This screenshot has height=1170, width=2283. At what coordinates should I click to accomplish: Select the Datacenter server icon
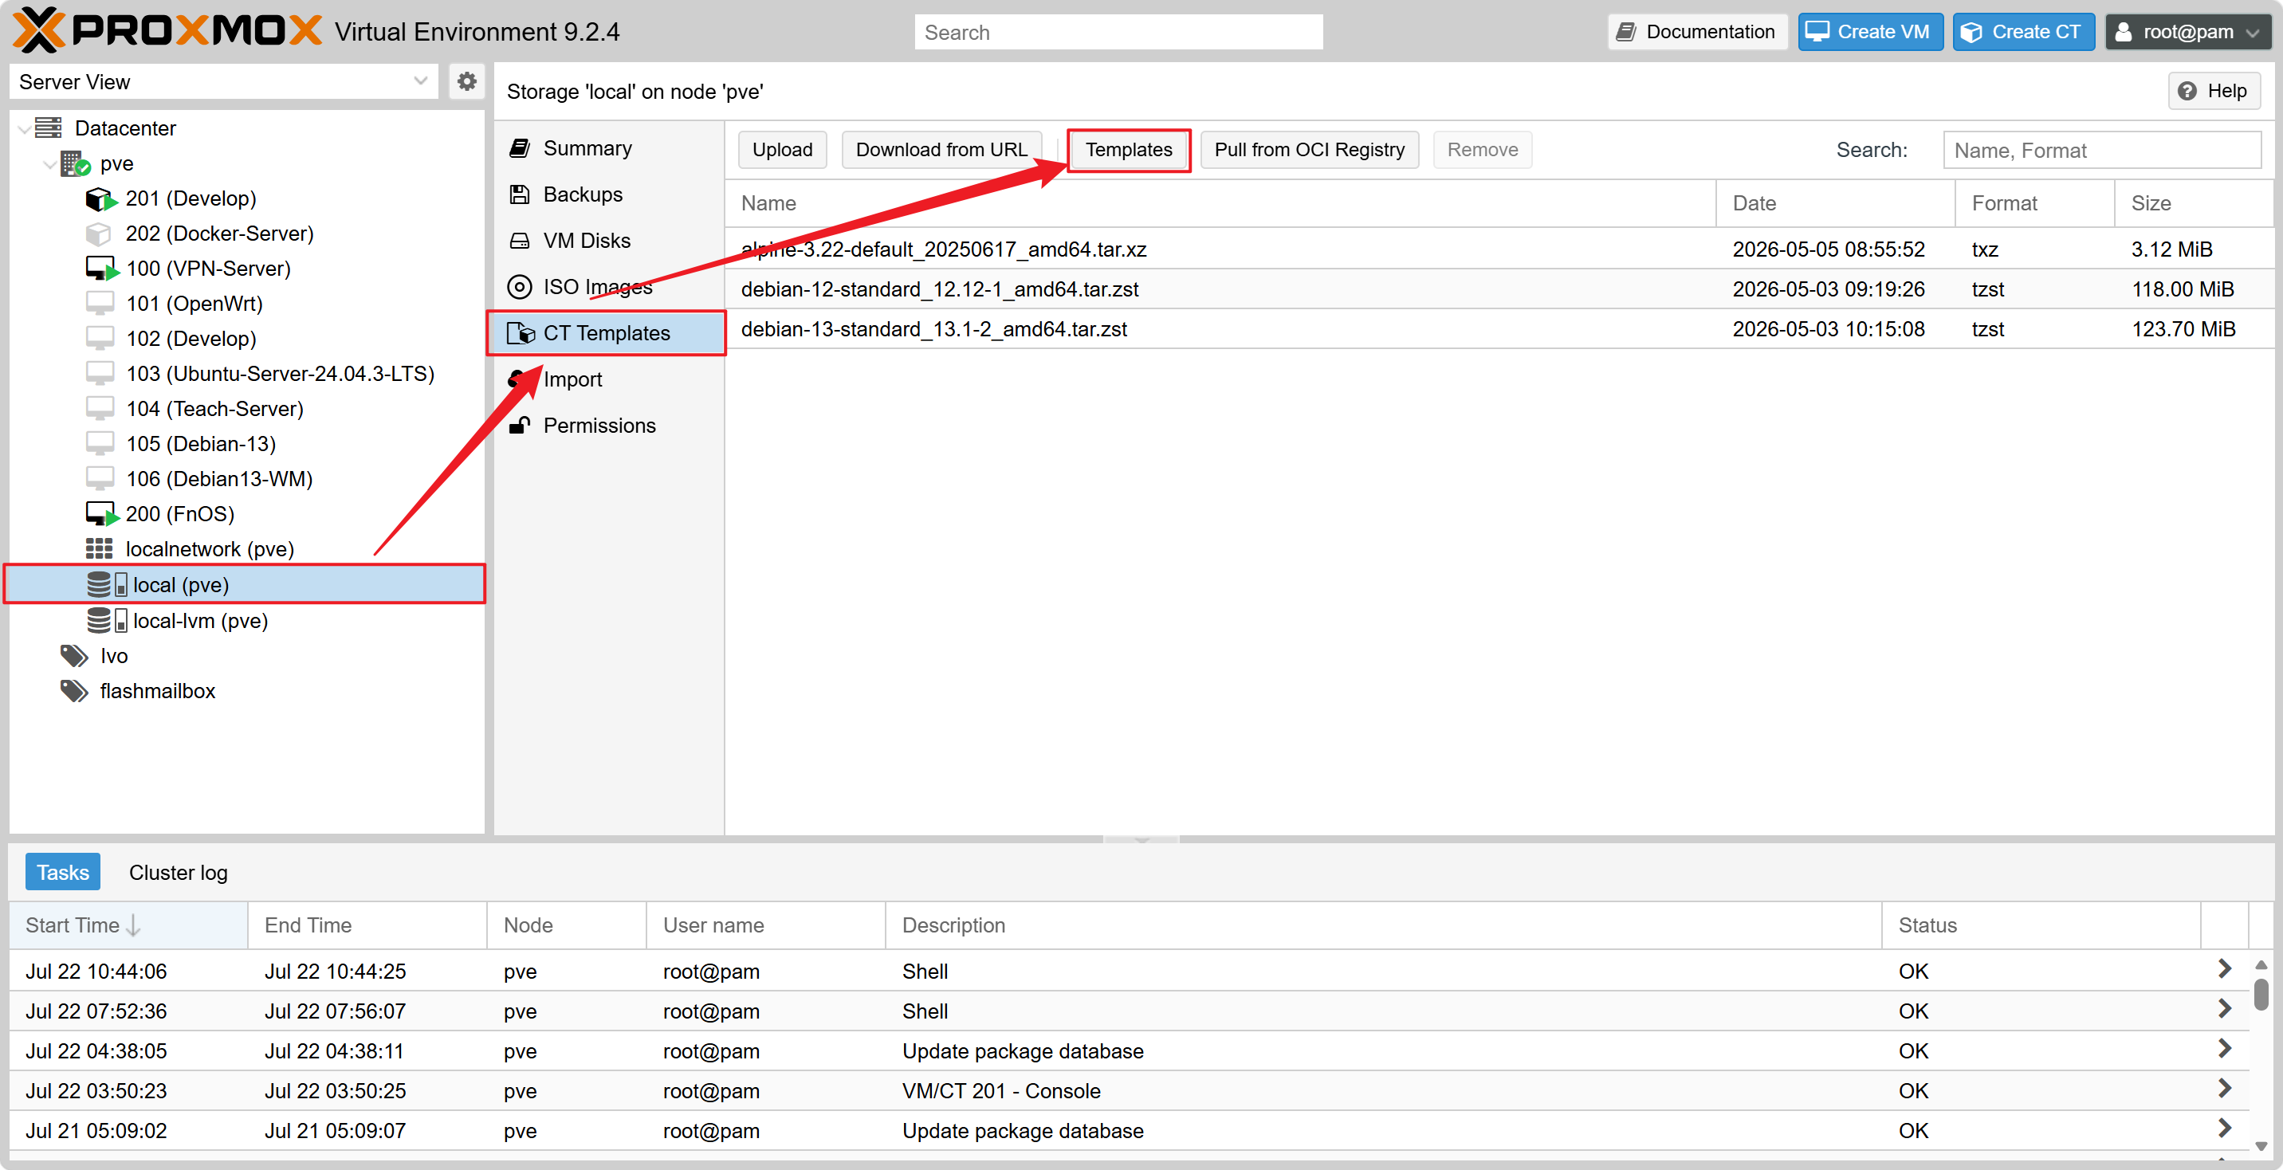48,128
